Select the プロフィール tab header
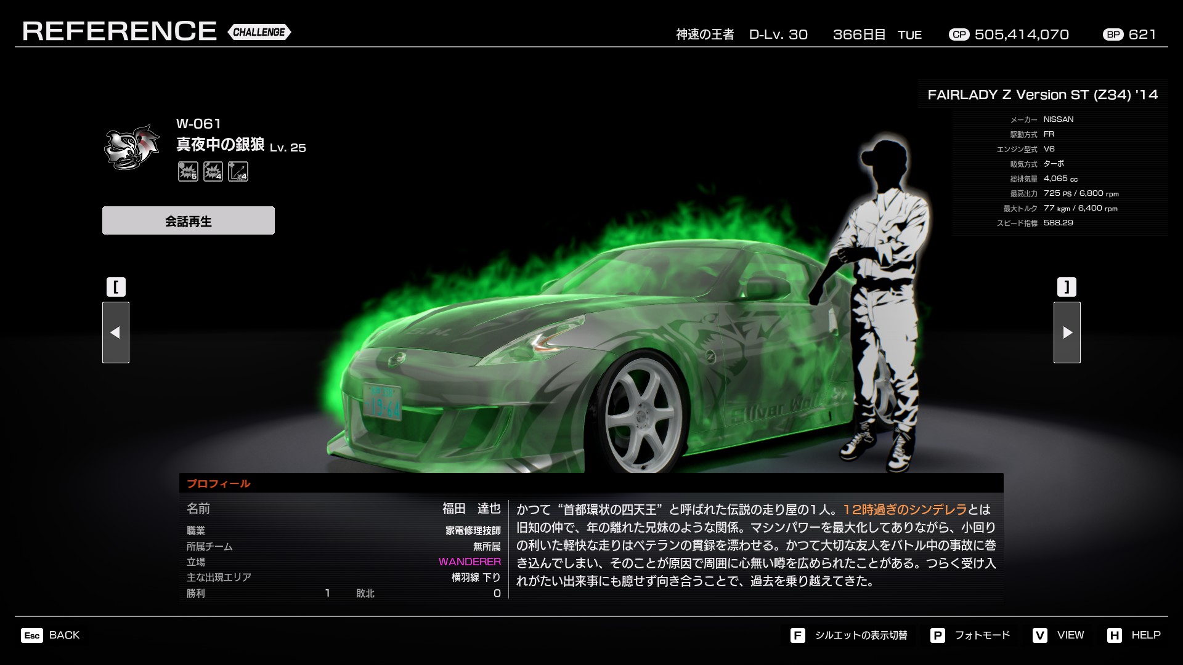The height and width of the screenshot is (665, 1183). 218,483
